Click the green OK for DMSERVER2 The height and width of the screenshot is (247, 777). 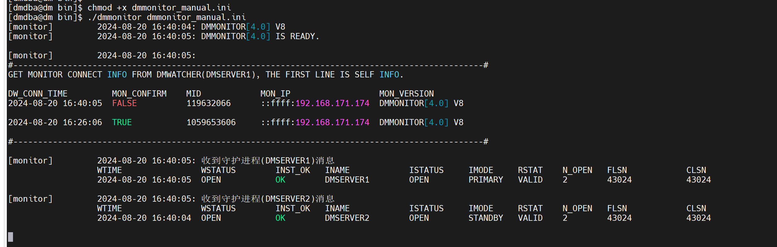[280, 218]
